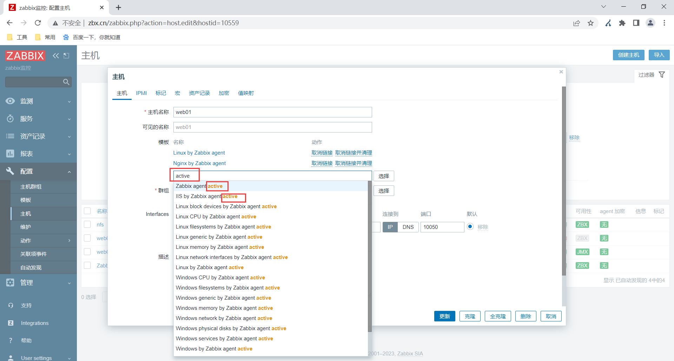Screen dimensions: 674x361
Task: Close the 主机 host dialog with X
Action: click(561, 72)
